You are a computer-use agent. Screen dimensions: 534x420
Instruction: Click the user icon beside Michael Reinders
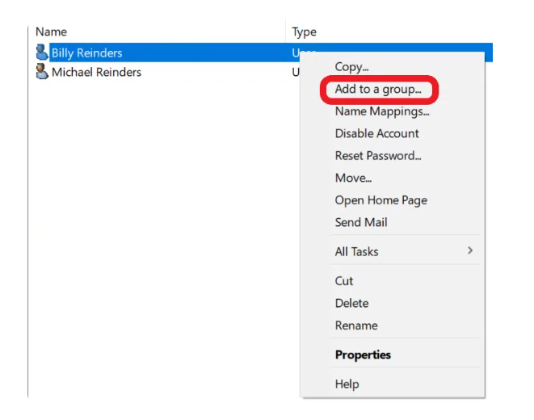click(42, 73)
